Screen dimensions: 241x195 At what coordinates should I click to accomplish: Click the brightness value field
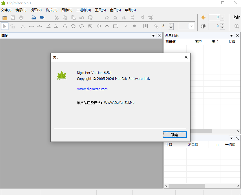click(x=214, y=17)
